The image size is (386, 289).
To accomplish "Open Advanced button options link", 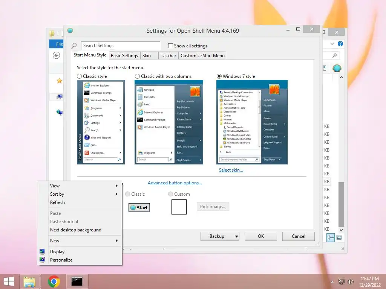I will (x=175, y=183).
